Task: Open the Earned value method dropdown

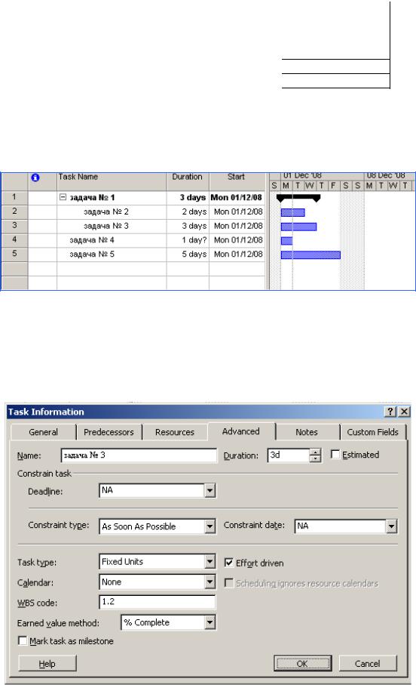Action: [210, 622]
